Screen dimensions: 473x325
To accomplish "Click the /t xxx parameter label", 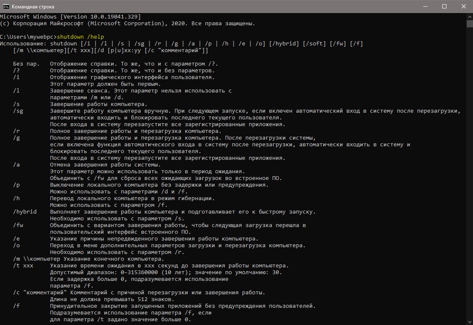I will [x=23, y=266].
